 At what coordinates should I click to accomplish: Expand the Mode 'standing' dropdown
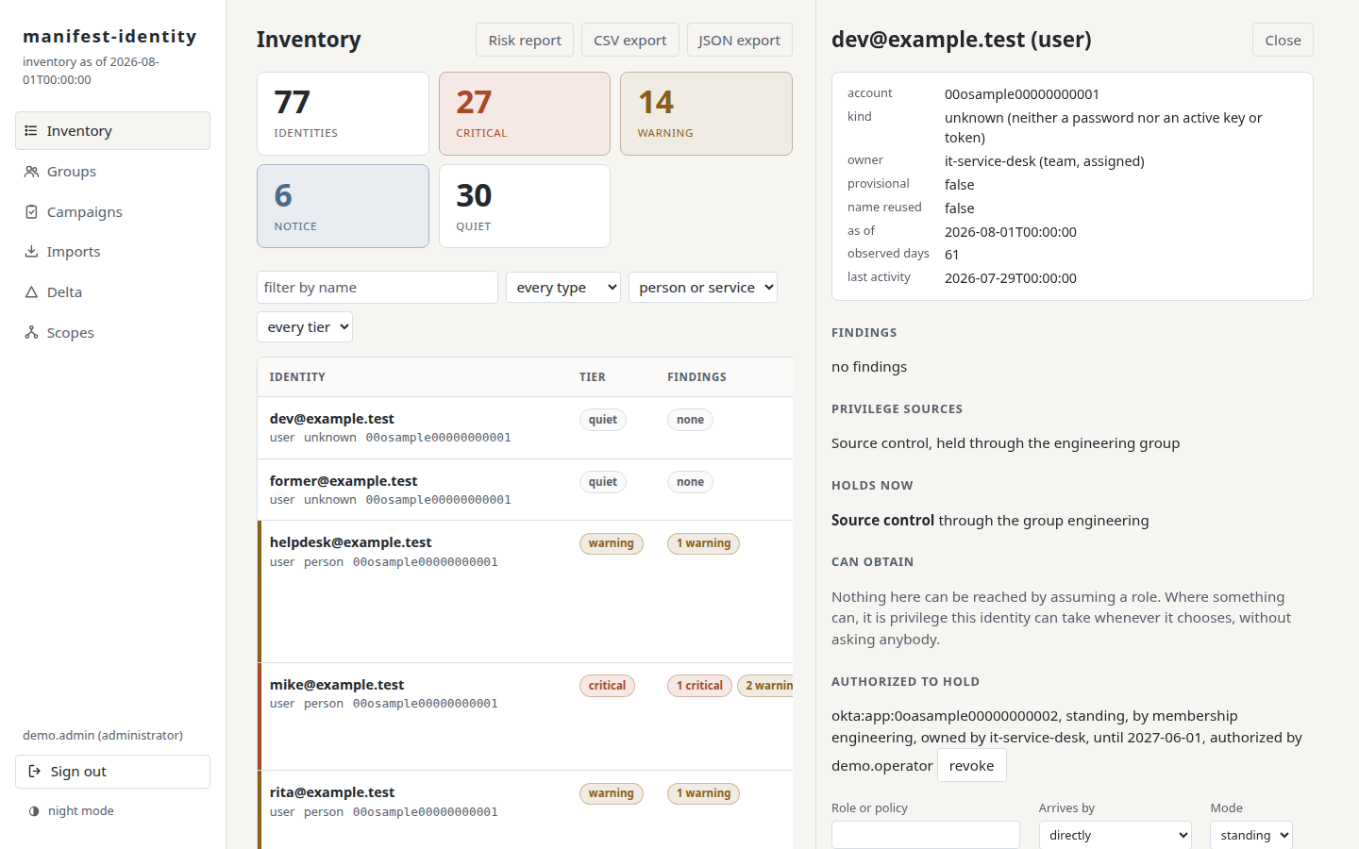pyautogui.click(x=1251, y=836)
